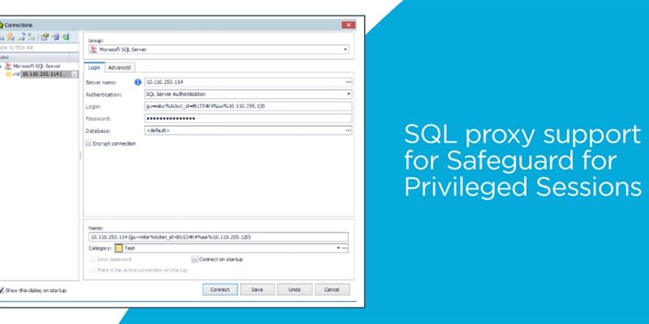Switch to the Advanced tab
Viewport: 649px width, 324px height.
(119, 67)
